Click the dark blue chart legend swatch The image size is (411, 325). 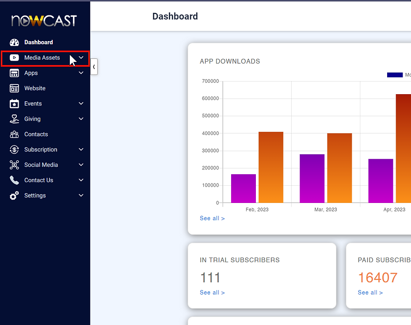[395, 75]
